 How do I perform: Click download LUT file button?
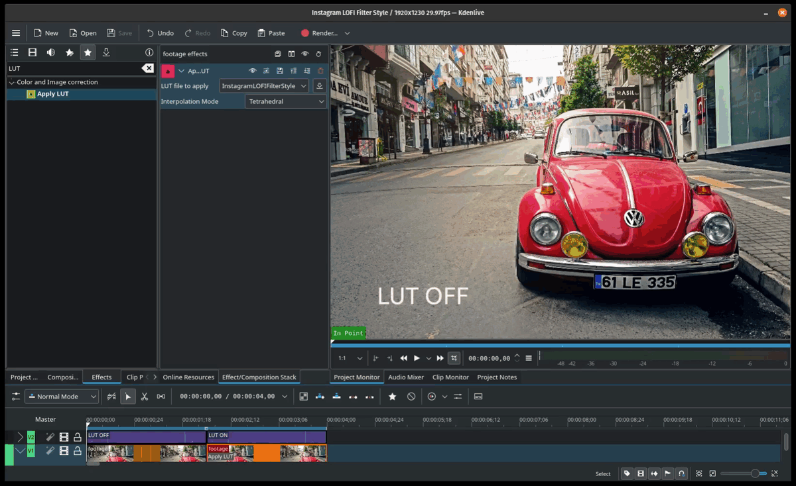(319, 86)
